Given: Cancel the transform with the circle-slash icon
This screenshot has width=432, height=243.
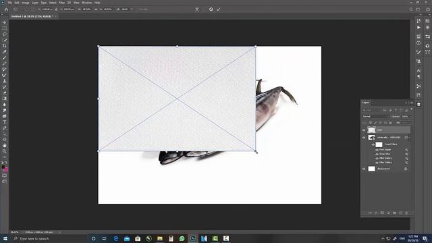Looking at the screenshot, I should (211, 9).
